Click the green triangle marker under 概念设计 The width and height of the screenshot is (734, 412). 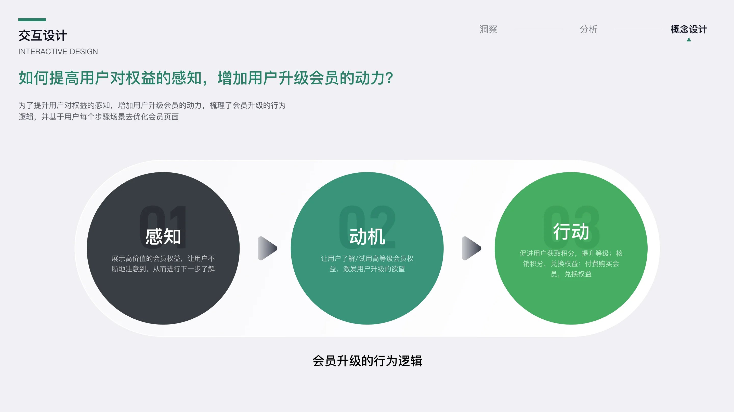tap(689, 39)
